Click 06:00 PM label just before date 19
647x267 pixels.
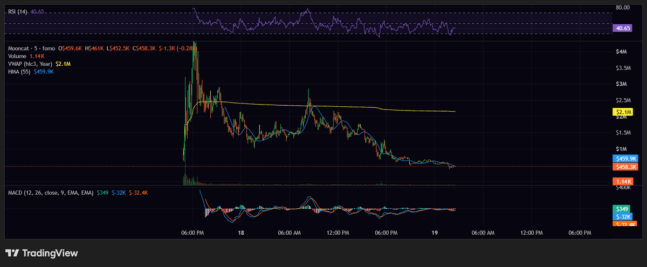tap(386, 233)
